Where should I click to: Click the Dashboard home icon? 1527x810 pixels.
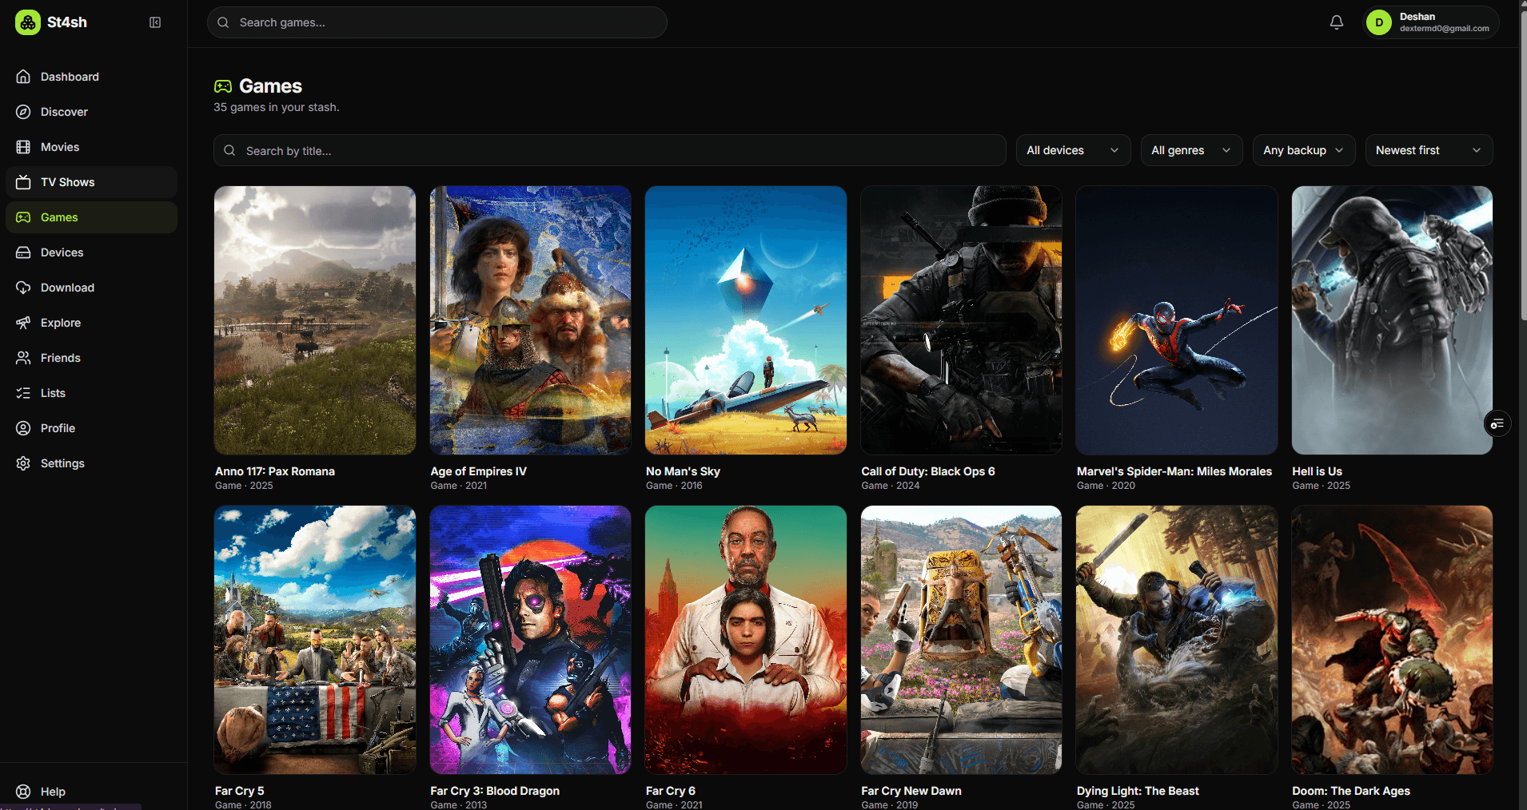(23, 77)
